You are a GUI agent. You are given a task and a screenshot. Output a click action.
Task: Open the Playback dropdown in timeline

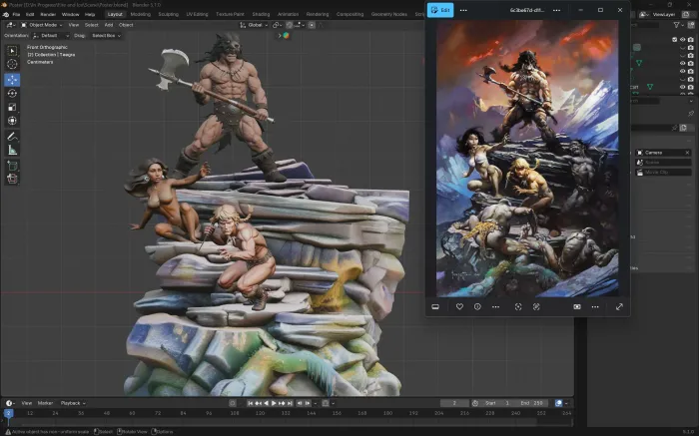[73, 403]
